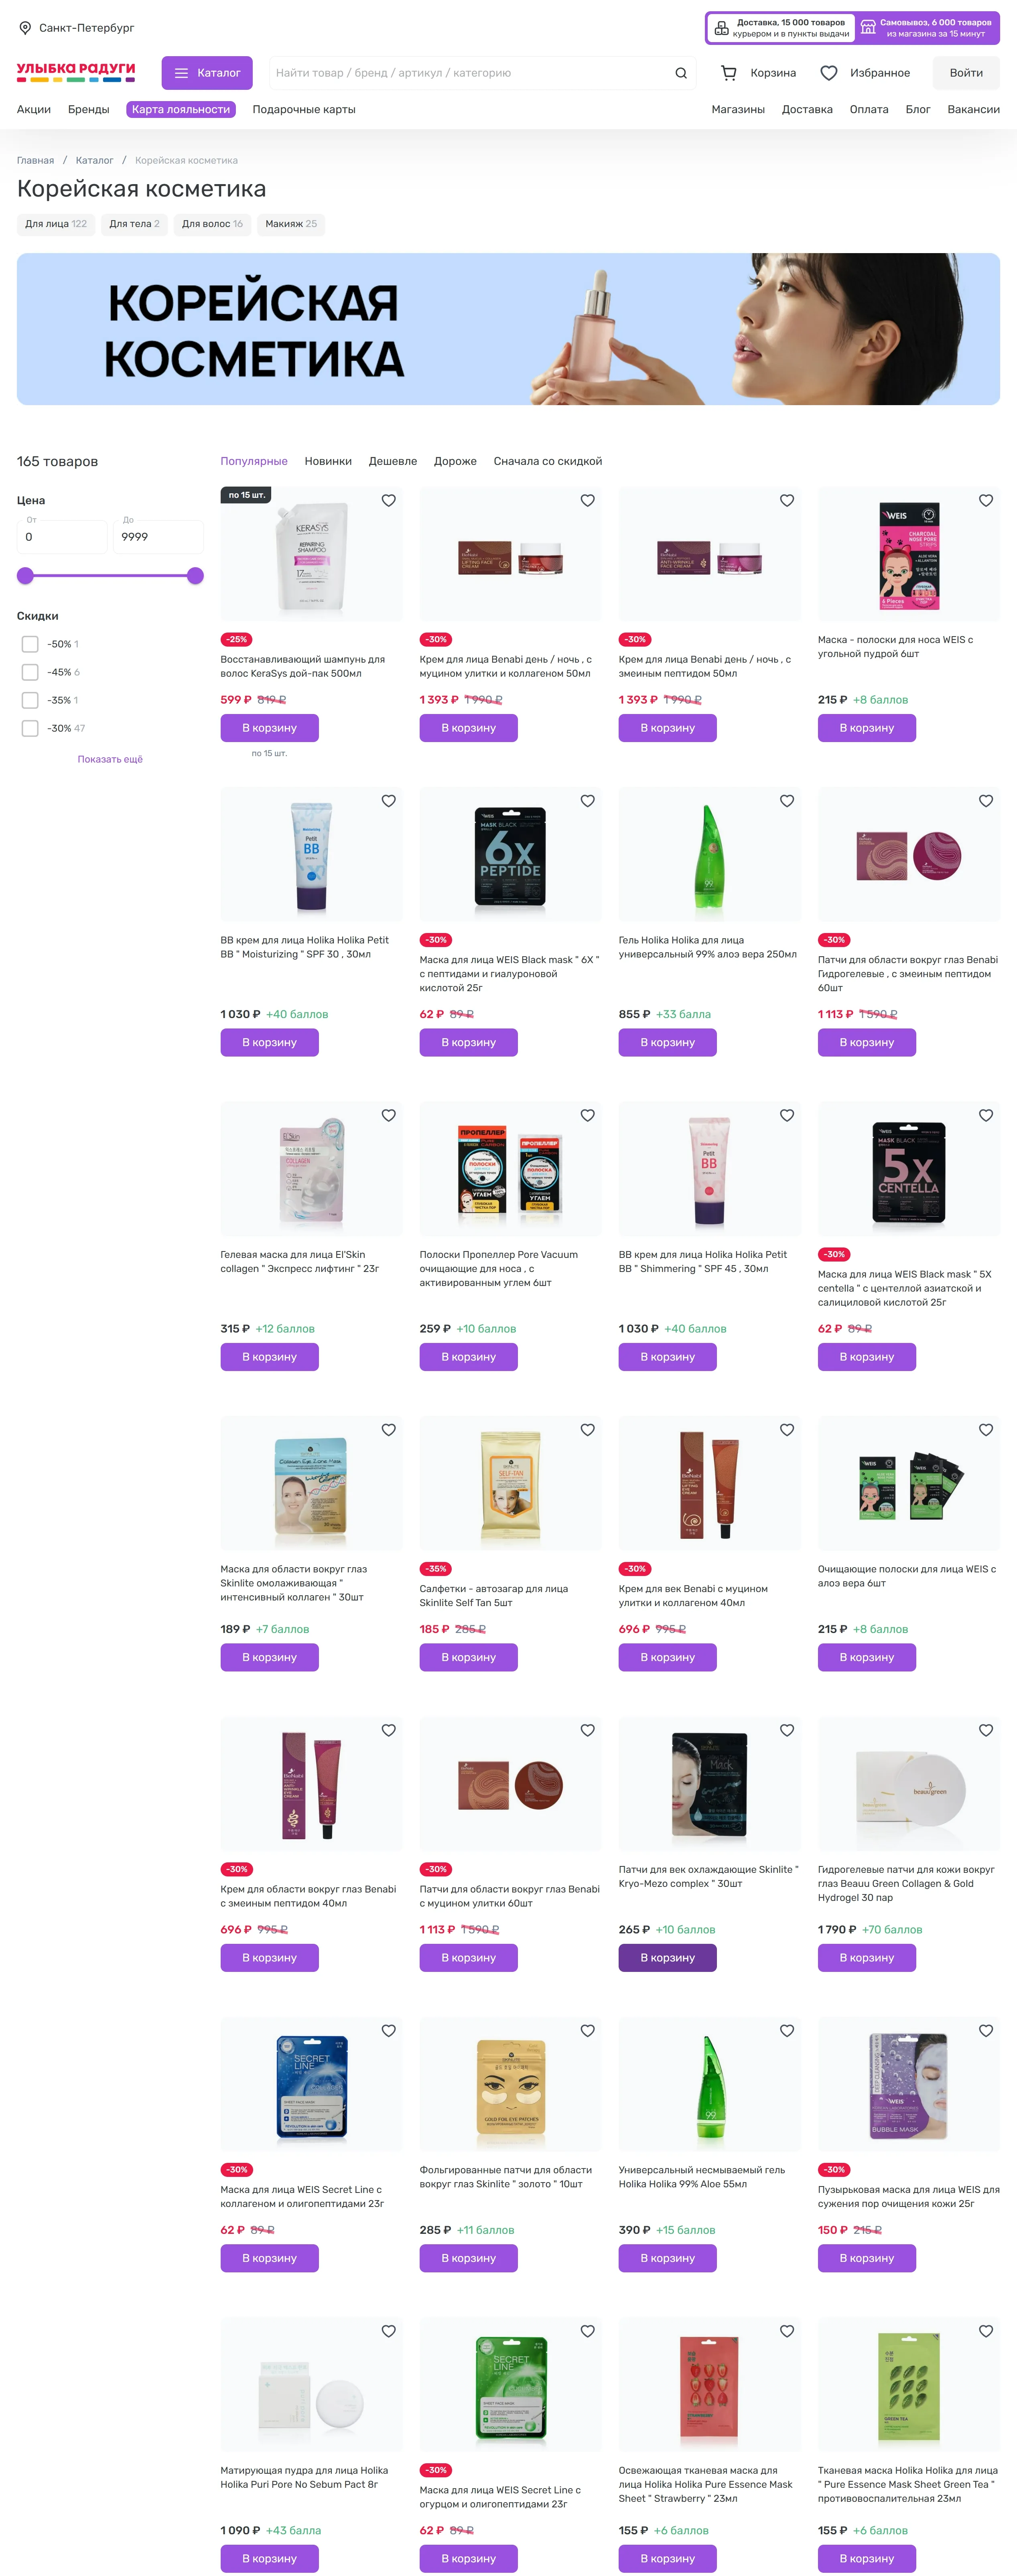Screen dimensions: 1017x2576
Task: Select the Новинки sorting tab
Action: click(328, 461)
